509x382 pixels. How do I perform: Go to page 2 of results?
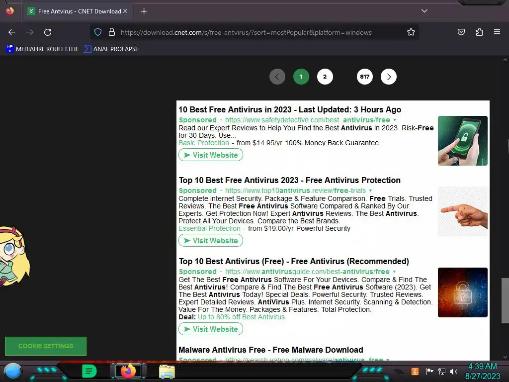click(325, 77)
